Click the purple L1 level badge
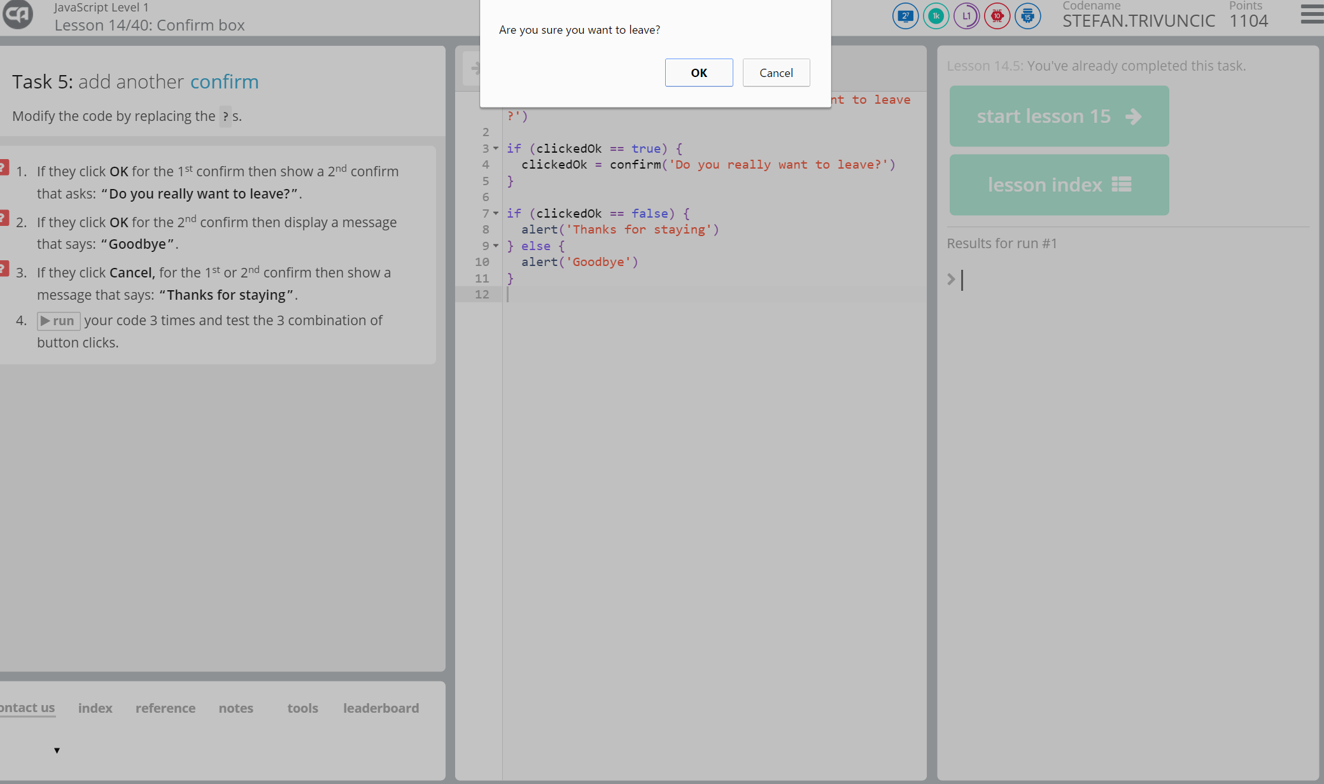 (x=966, y=16)
